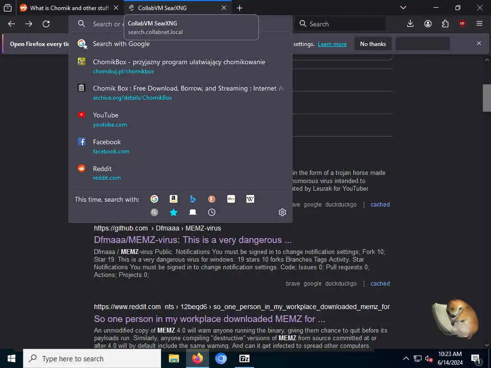491x368 pixels.
Task: Click the page vertical scrollbar thumb
Action: pos(487,98)
